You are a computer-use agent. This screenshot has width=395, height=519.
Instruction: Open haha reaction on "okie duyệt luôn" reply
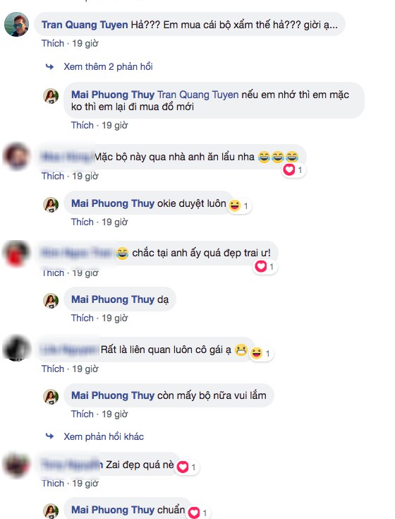pyautogui.click(x=235, y=205)
